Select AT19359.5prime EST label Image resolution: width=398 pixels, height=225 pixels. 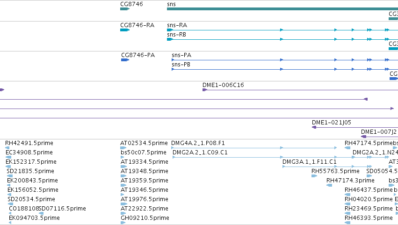pyautogui.click(x=145, y=181)
